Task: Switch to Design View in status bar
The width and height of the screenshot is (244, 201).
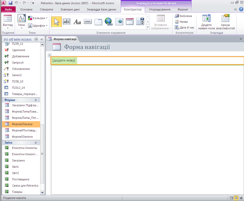Action: (241, 198)
